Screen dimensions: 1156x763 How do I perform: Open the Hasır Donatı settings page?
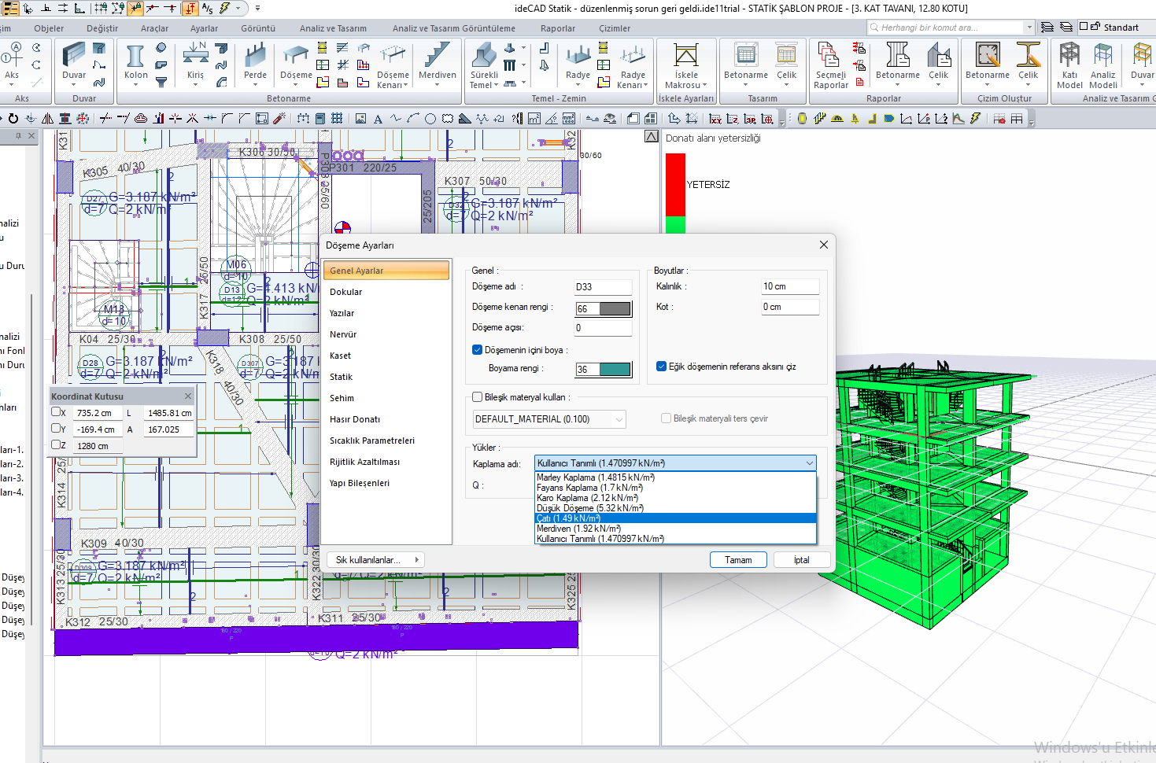pos(355,419)
